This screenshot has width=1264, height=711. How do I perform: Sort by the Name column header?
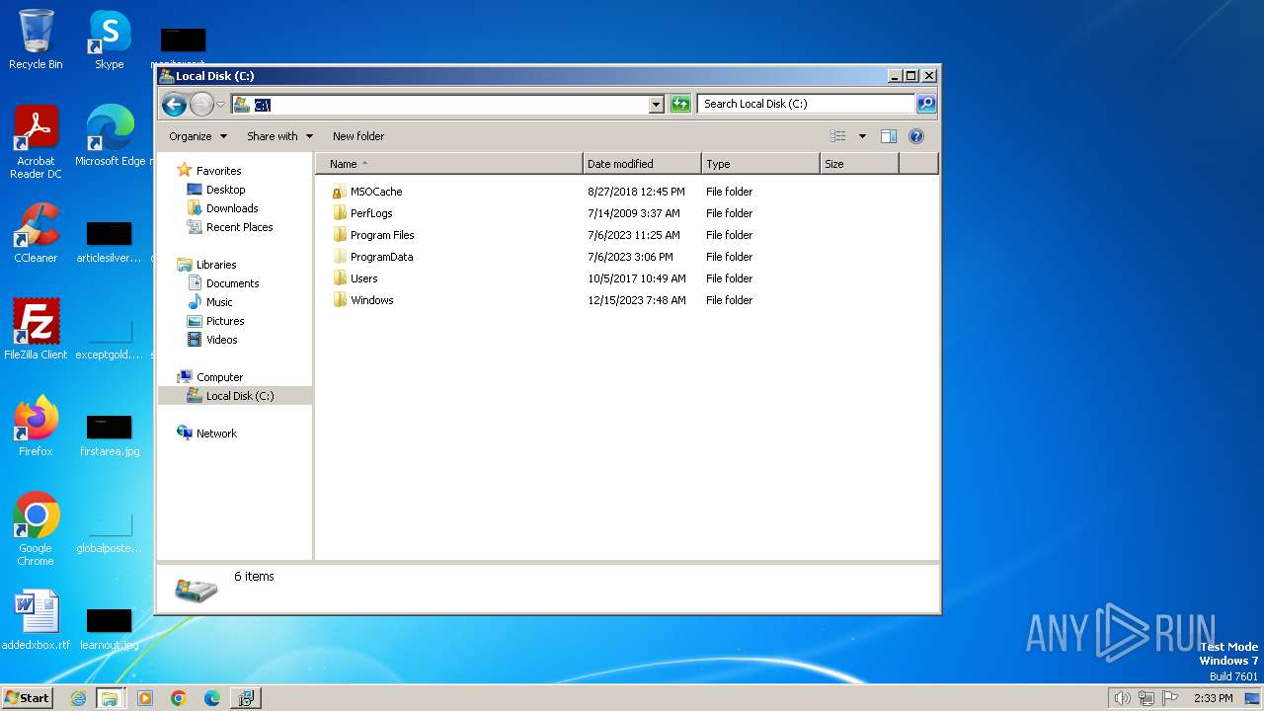pos(450,164)
